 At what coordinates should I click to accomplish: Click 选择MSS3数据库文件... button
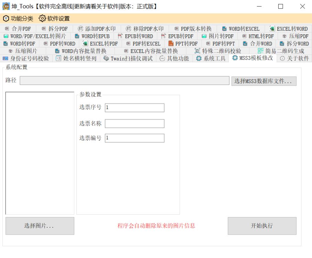pos(264,81)
